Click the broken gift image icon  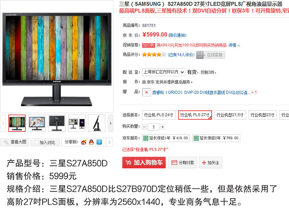[147, 92]
